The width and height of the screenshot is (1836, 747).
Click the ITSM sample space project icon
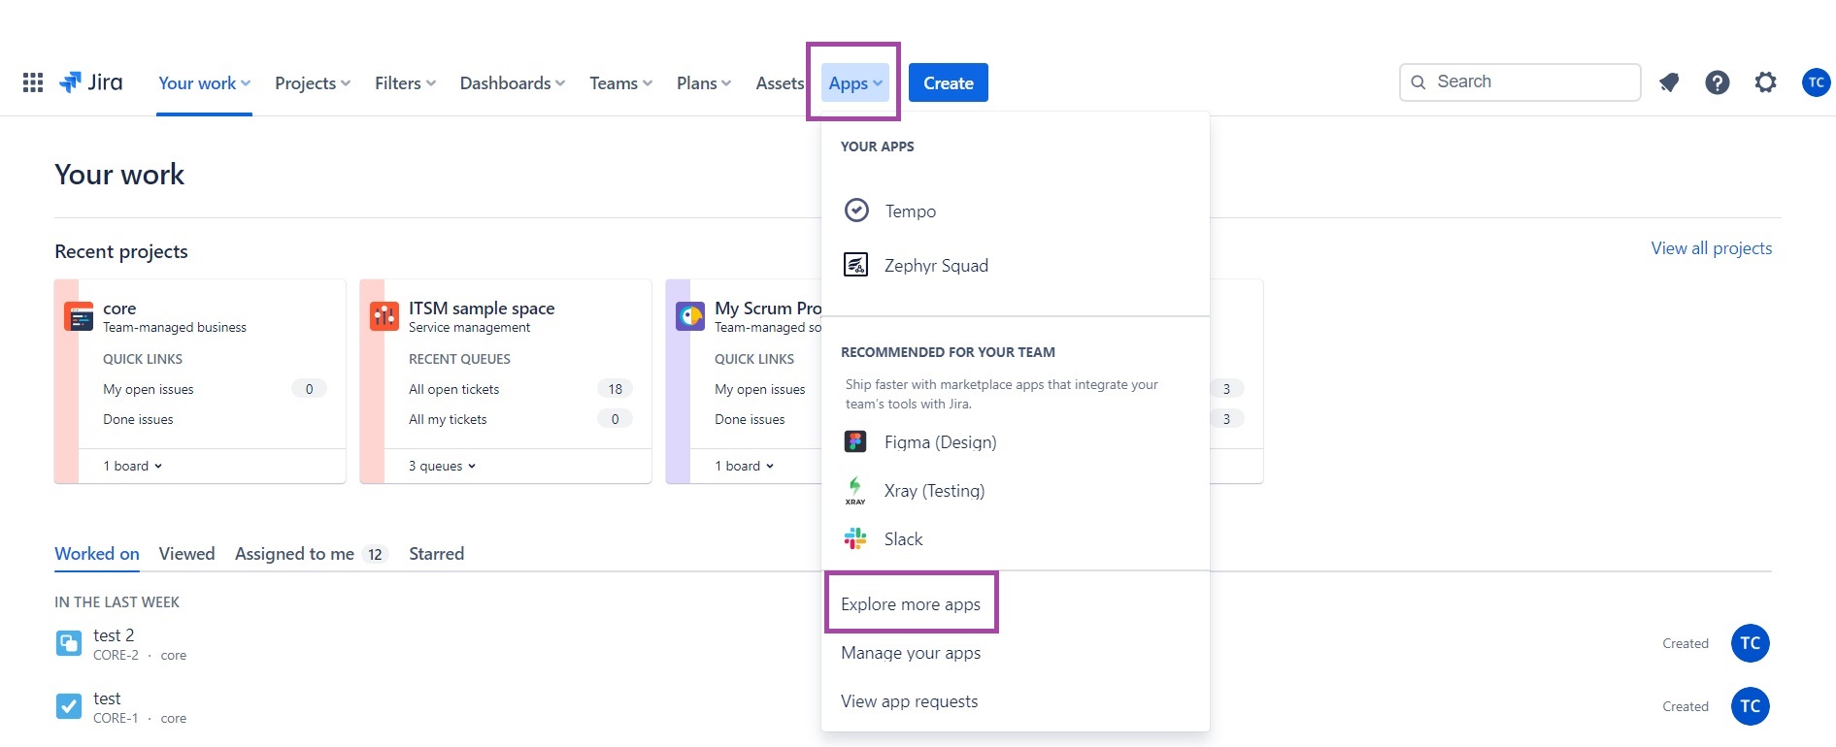point(384,316)
